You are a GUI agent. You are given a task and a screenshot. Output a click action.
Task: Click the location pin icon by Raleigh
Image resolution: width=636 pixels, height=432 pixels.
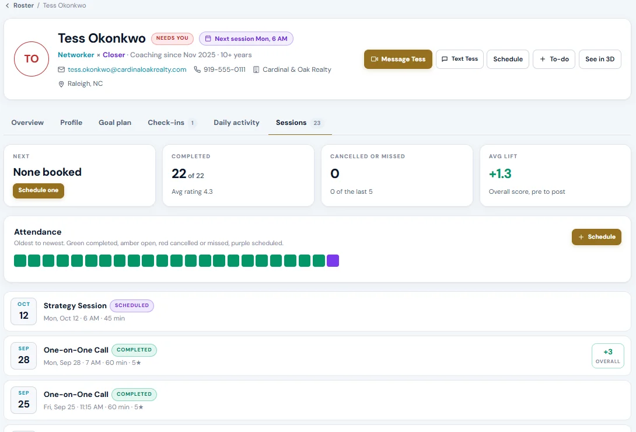61,84
